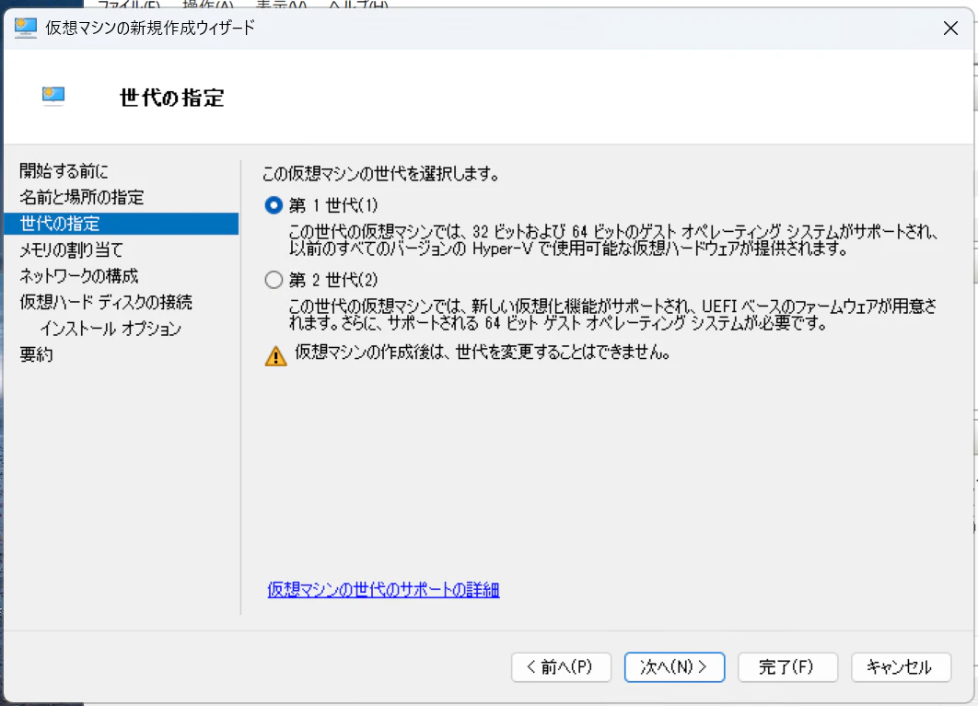
Task: Click the warning text 仮想マシンの作成後は、世代を変更することはできません。
Action: pyautogui.click(x=483, y=353)
